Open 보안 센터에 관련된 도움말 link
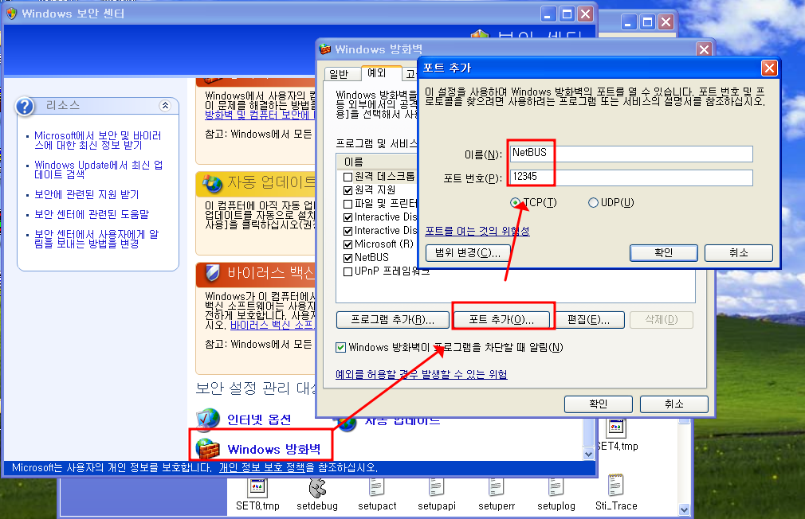 (92, 214)
